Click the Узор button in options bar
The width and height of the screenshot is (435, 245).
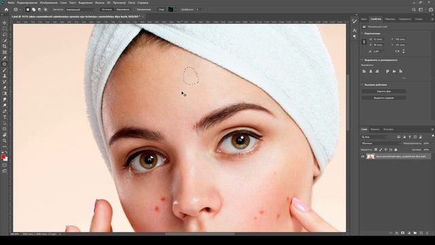click(x=161, y=10)
